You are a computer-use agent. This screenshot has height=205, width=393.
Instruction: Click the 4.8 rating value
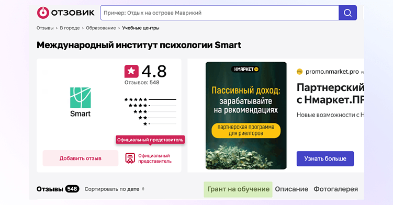coord(154,71)
